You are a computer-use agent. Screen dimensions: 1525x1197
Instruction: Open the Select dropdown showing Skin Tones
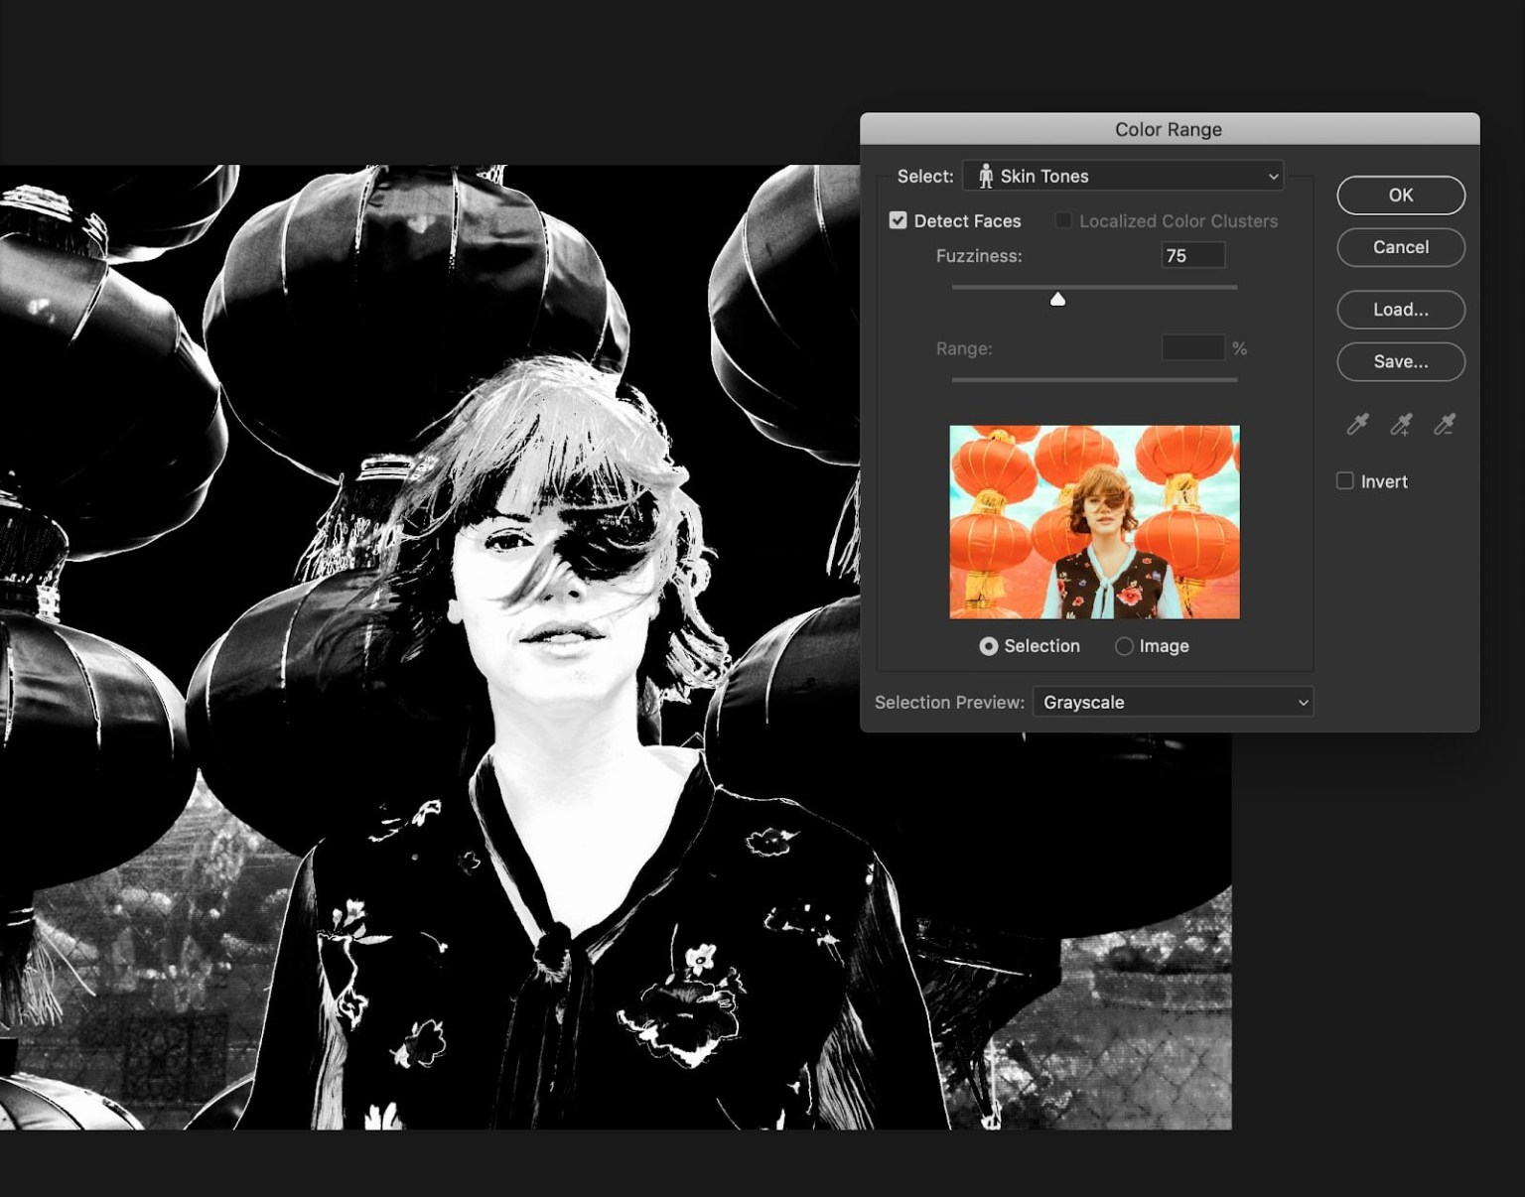click(x=1122, y=176)
